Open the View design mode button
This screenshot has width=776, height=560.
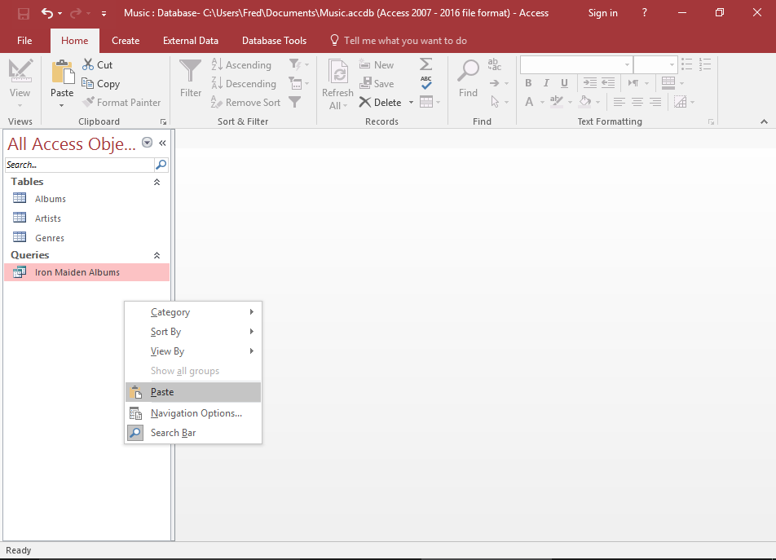click(x=20, y=83)
